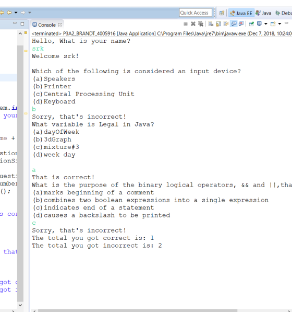Click the editor scrollbar up arrow
Screen dimensions: 292x312
(20, 33)
